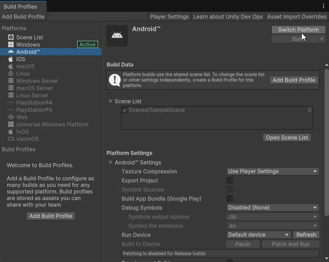Click Add Build Profile under welcome text
This screenshot has width=329, height=262.
pos(51,216)
